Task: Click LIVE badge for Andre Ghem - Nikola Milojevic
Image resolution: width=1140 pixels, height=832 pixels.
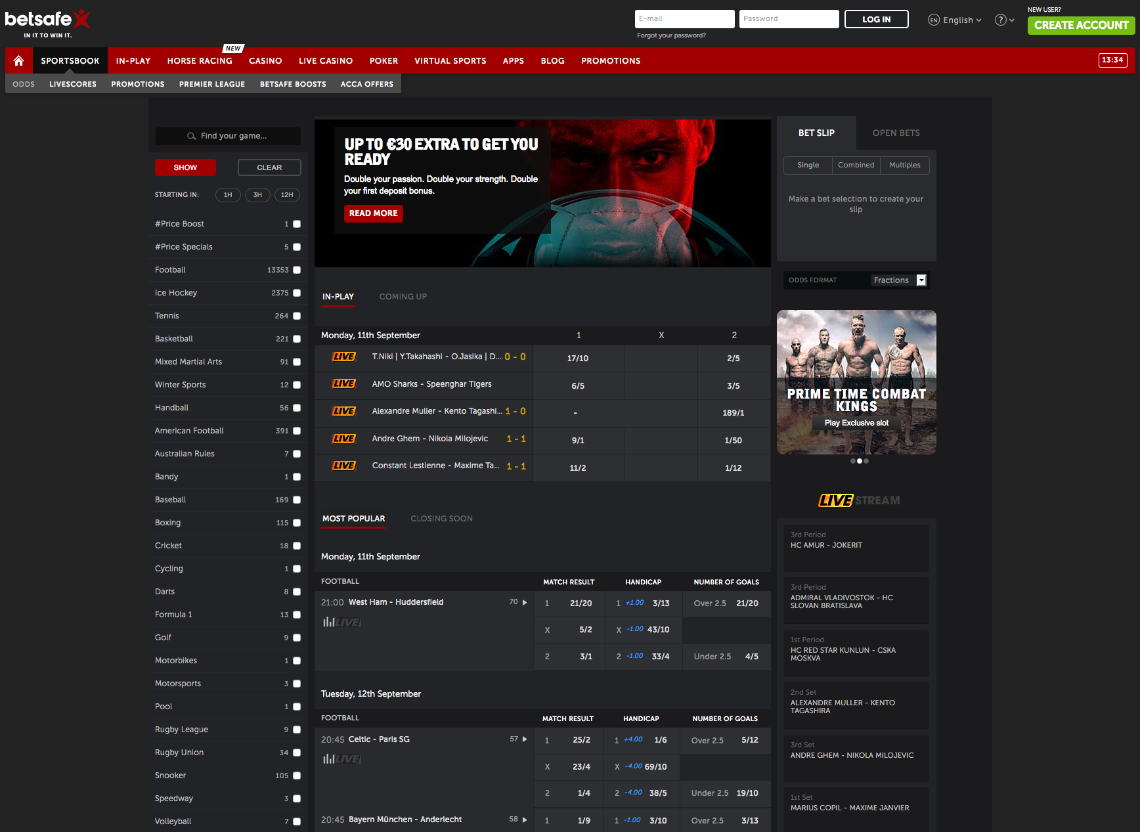Action: point(344,439)
